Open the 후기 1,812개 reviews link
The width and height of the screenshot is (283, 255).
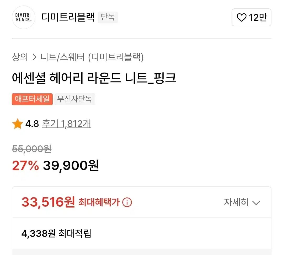(x=66, y=124)
